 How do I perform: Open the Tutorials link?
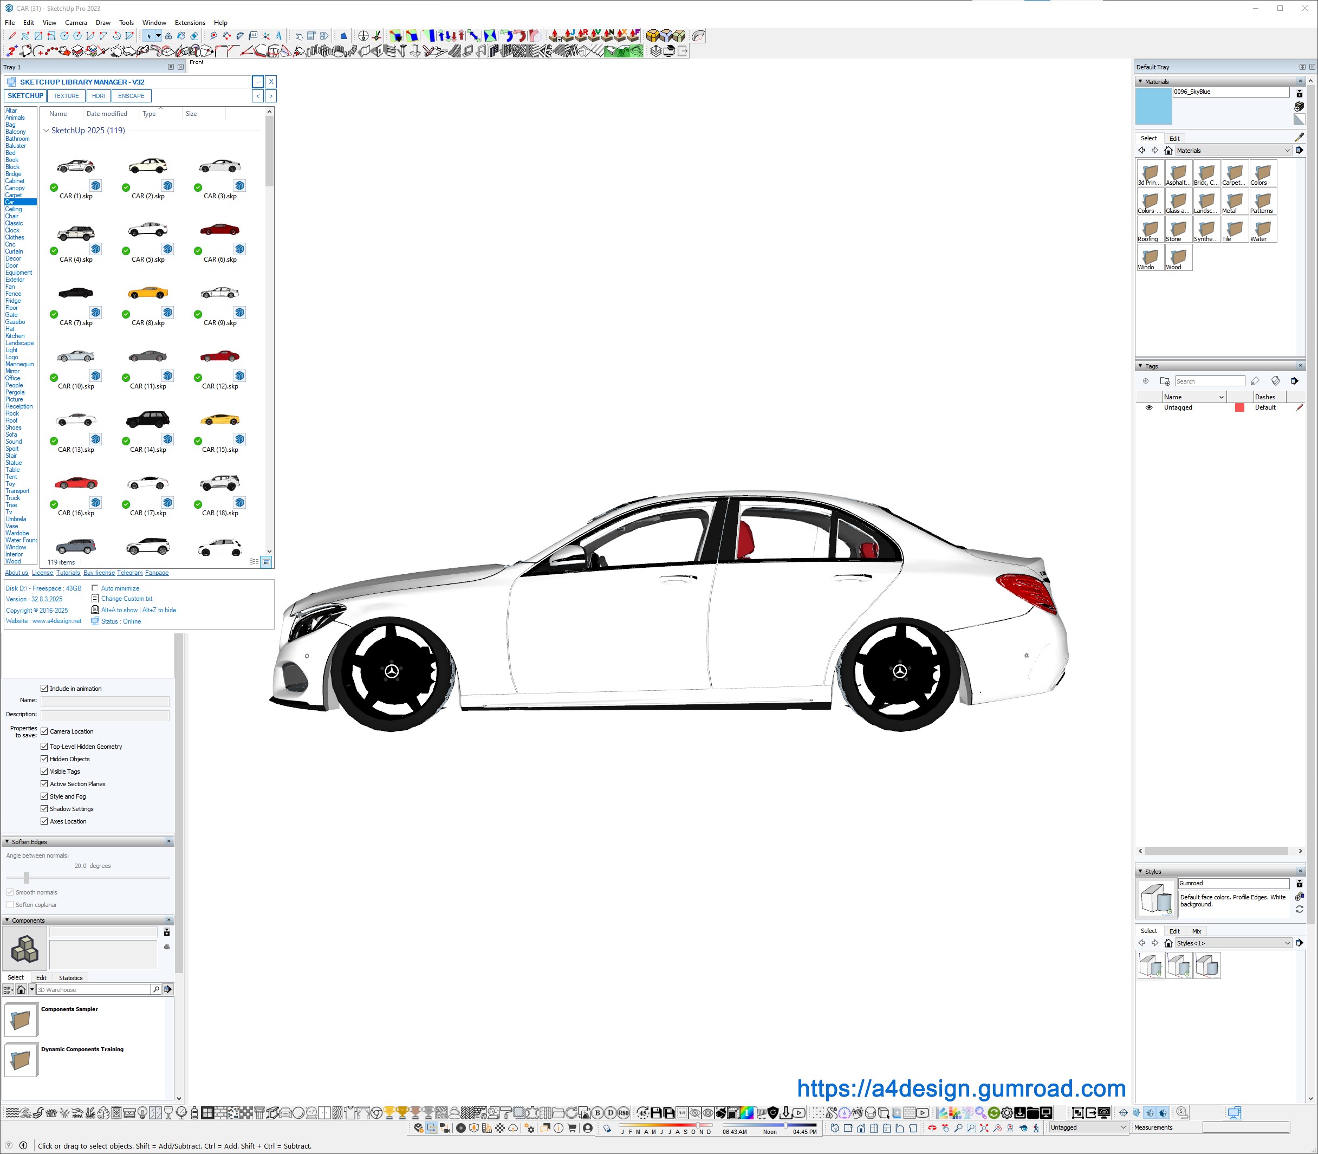(68, 573)
